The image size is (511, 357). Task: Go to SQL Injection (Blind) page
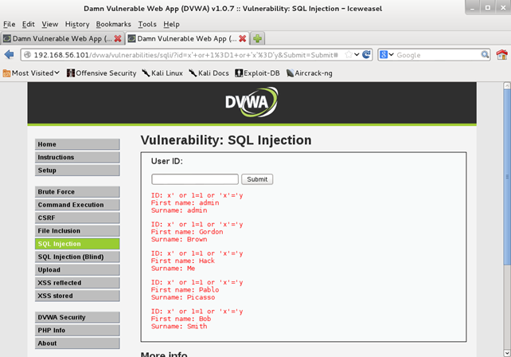(x=77, y=257)
